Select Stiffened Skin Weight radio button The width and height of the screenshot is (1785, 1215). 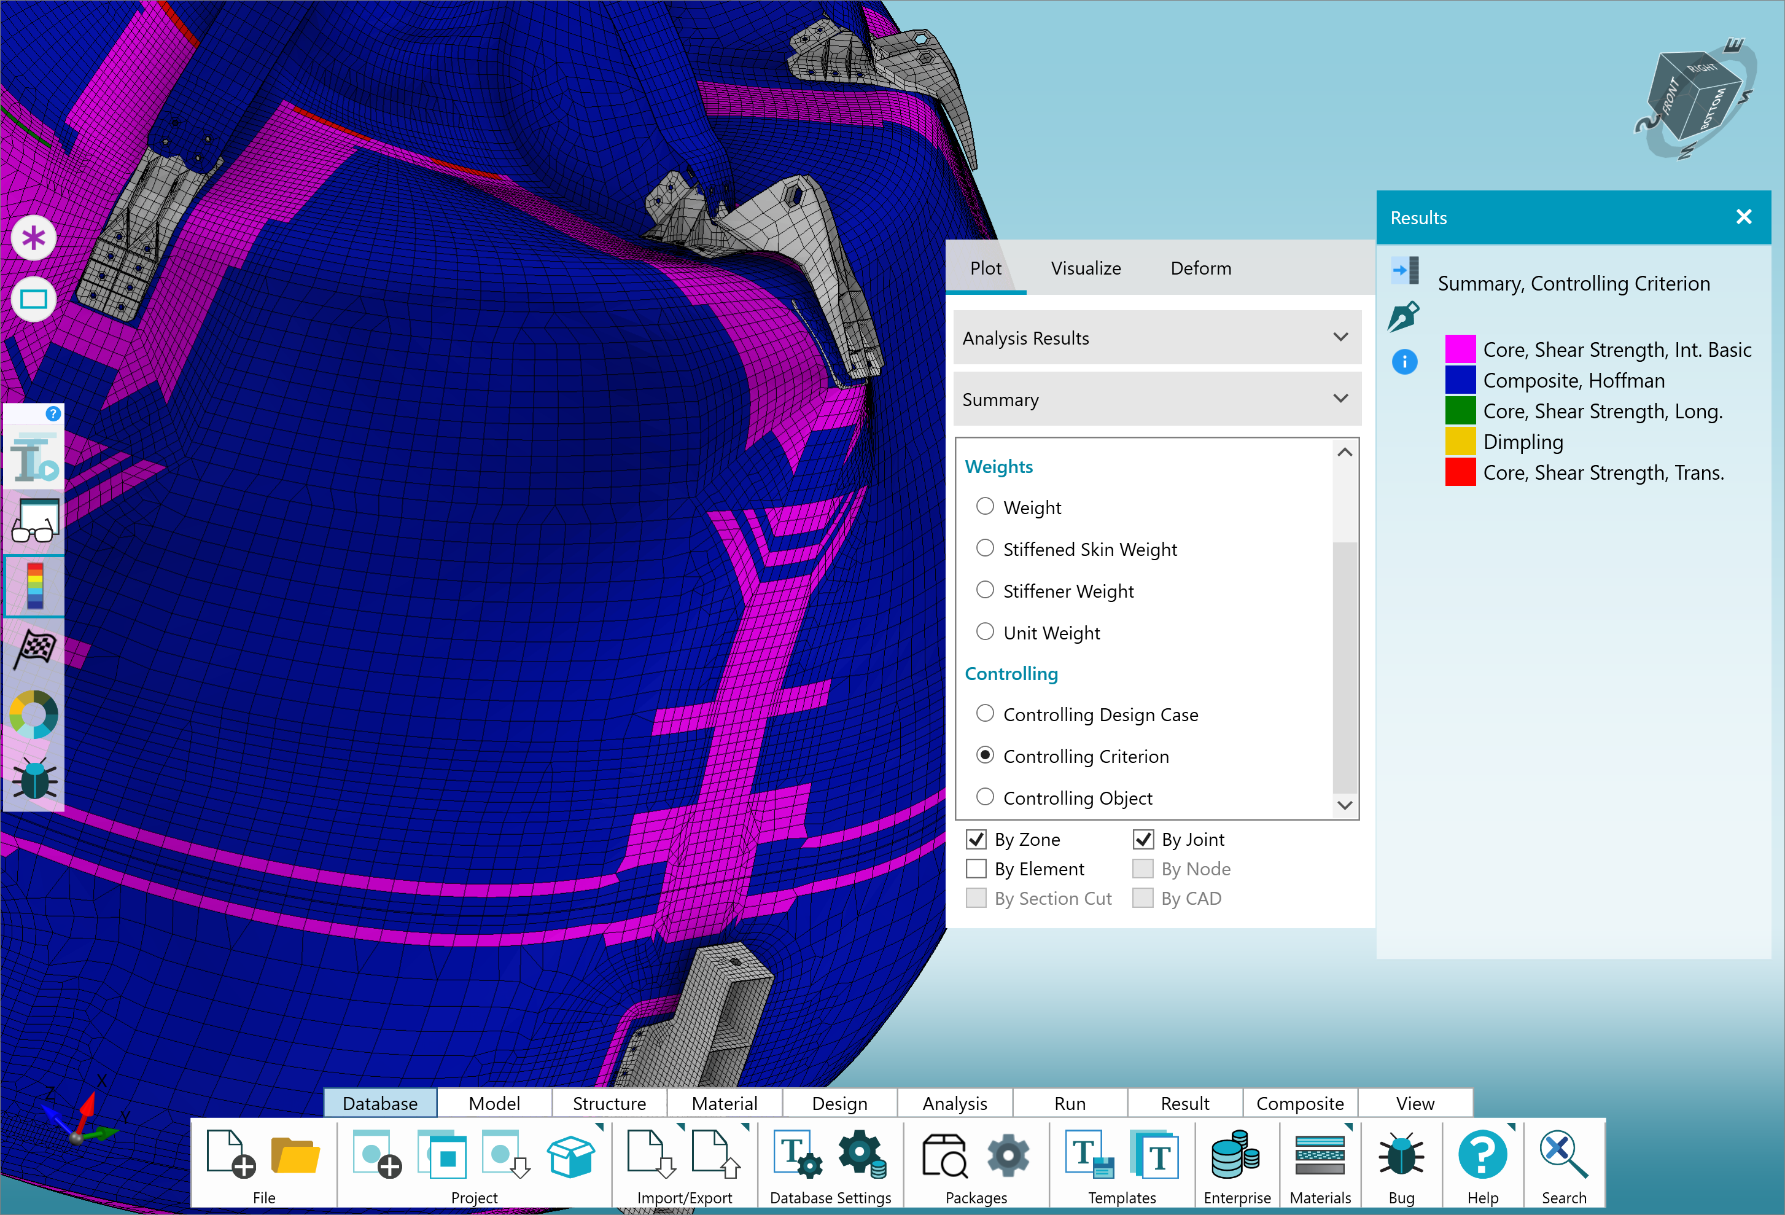point(985,548)
